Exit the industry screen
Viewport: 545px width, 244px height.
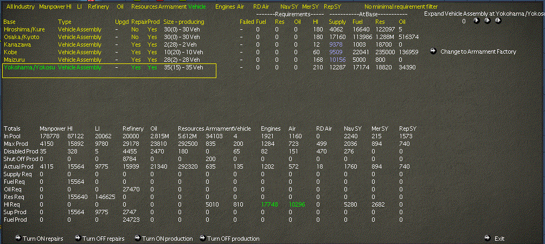pos(494,239)
